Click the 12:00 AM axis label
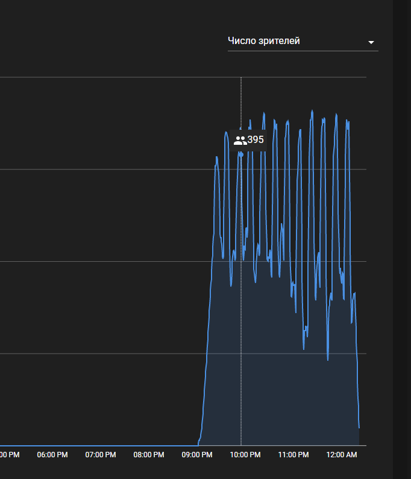This screenshot has height=479, width=411. pyautogui.click(x=342, y=454)
